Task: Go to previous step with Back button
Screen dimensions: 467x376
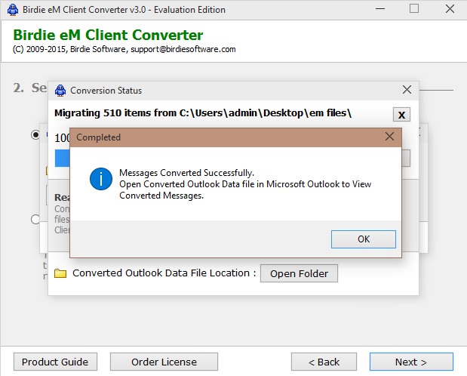Action: tap(324, 362)
